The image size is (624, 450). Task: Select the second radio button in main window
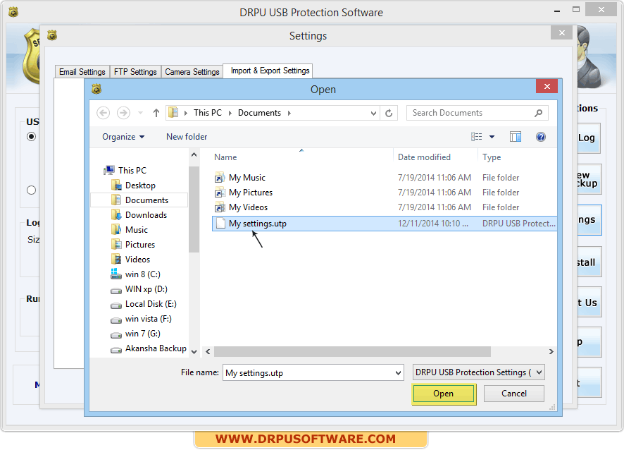point(32,190)
